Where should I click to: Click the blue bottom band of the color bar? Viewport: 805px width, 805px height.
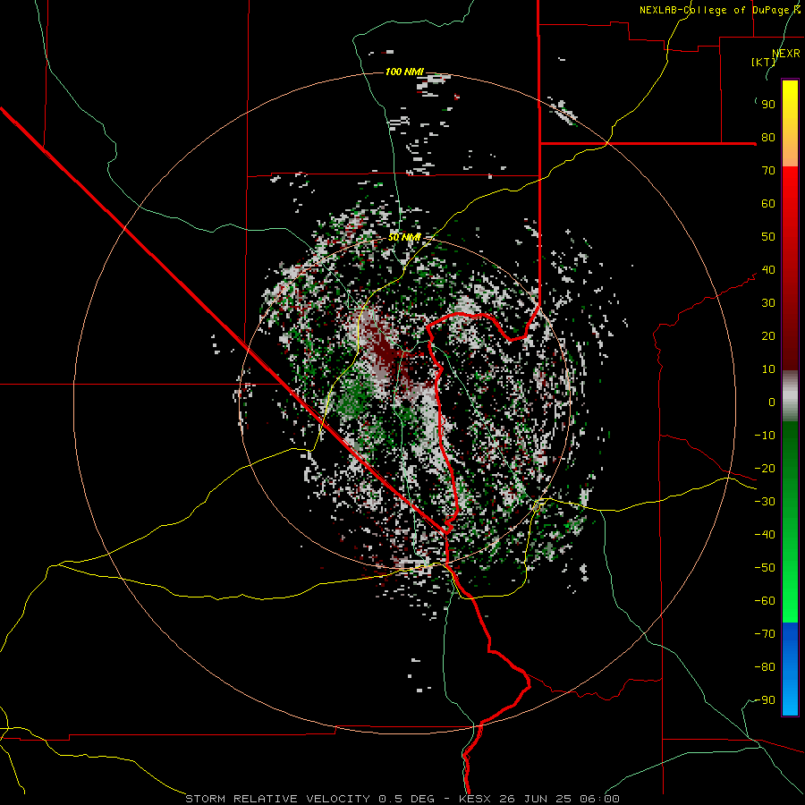coord(790,668)
